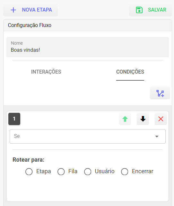Choose the Usuário radio option
The height and width of the screenshot is (206, 174).
coord(88,172)
